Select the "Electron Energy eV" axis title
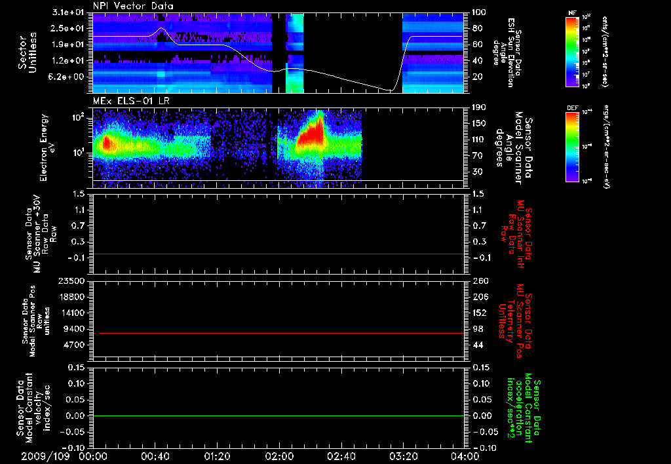671x464 pixels. [x=48, y=147]
